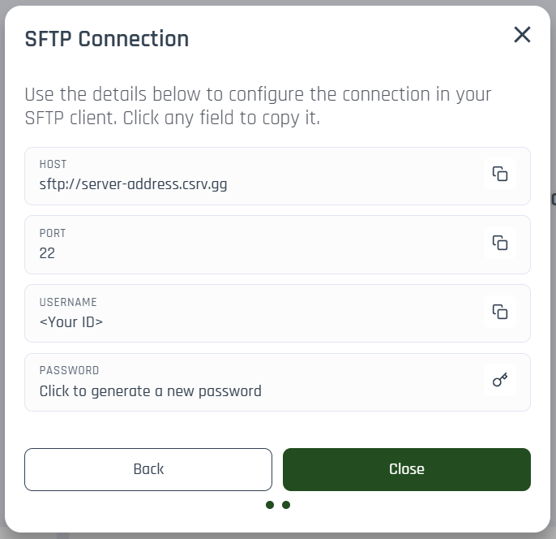The height and width of the screenshot is (539, 556).
Task: Copy the host address using copy icon
Action: point(500,174)
